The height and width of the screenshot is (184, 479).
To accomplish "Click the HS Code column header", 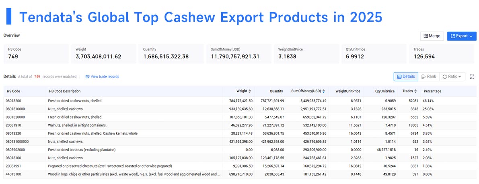I will point(13,91).
